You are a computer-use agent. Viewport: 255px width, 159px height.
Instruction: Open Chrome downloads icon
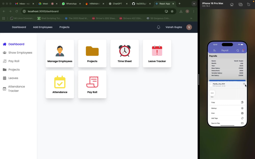pyautogui.click(x=181, y=11)
